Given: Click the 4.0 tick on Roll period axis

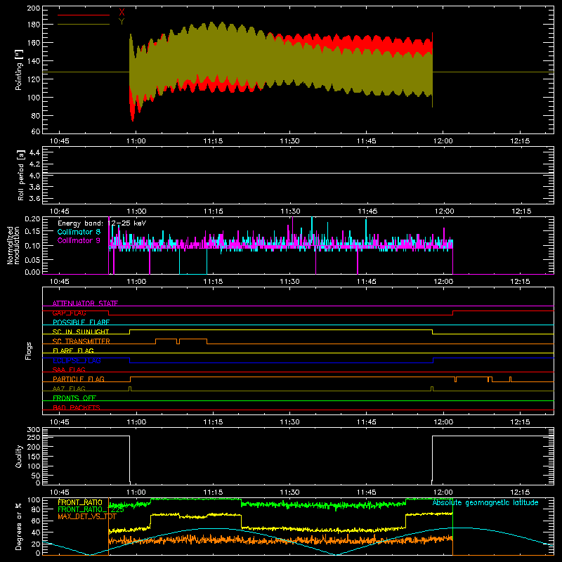Looking at the screenshot, I should point(34,175).
